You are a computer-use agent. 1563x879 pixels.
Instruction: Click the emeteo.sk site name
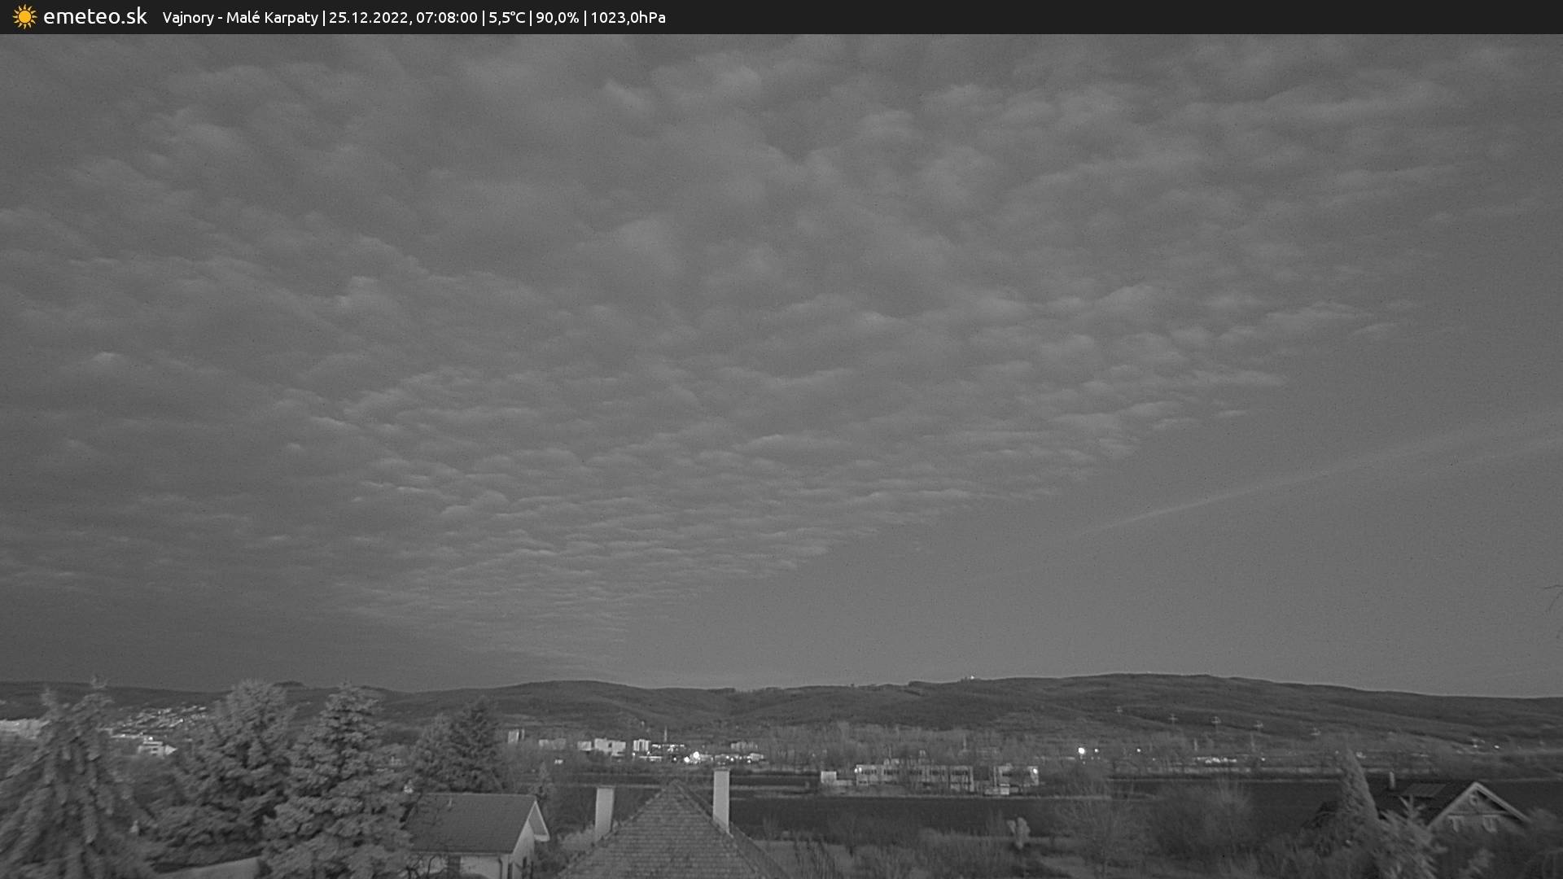(94, 17)
